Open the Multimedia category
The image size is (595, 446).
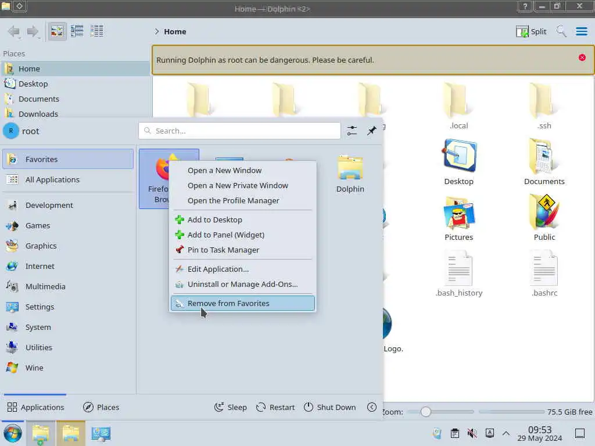click(68, 287)
